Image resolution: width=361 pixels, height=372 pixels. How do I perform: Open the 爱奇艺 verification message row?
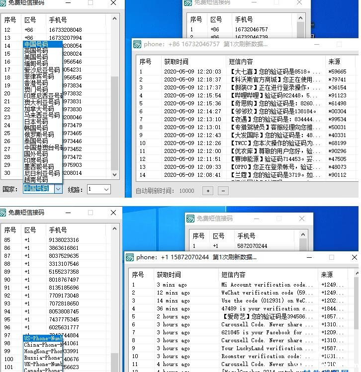[241, 316]
